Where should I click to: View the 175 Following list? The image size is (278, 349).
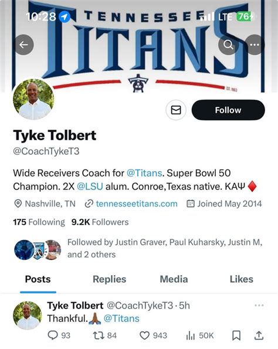pyautogui.click(x=39, y=222)
